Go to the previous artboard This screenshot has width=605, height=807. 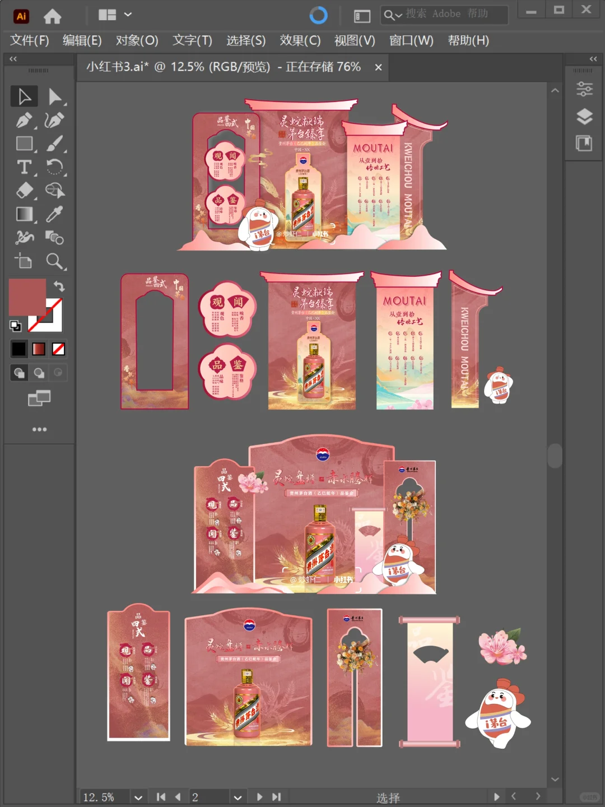(178, 797)
